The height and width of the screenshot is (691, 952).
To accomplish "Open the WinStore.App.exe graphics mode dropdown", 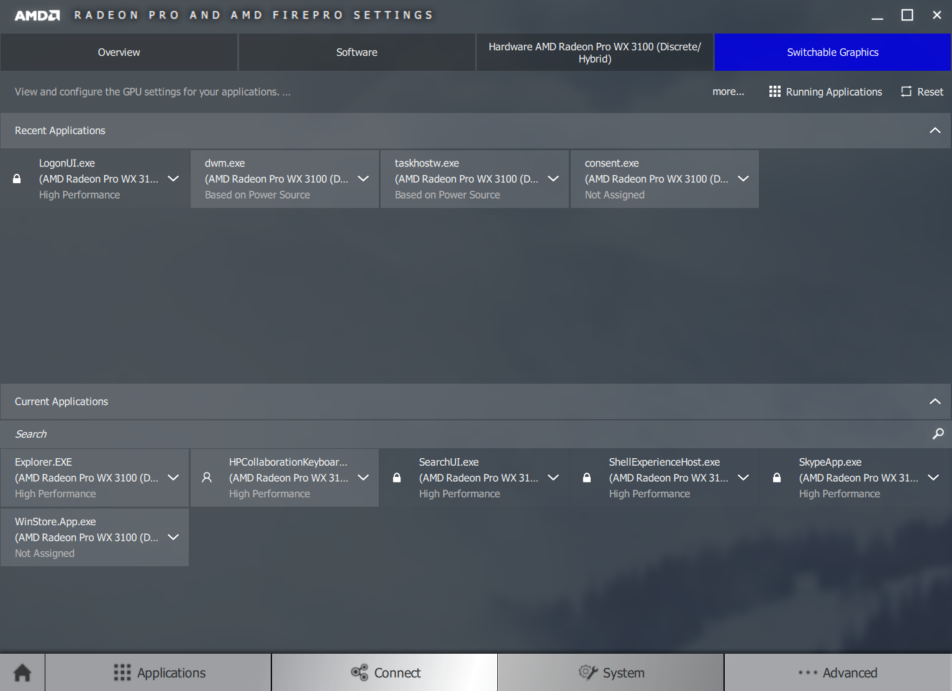I will pyautogui.click(x=173, y=538).
